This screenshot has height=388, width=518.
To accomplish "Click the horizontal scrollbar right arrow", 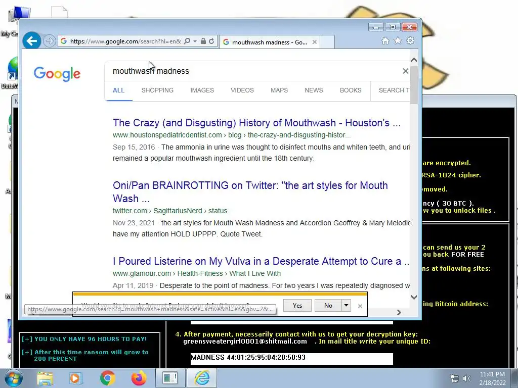I will [399, 312].
